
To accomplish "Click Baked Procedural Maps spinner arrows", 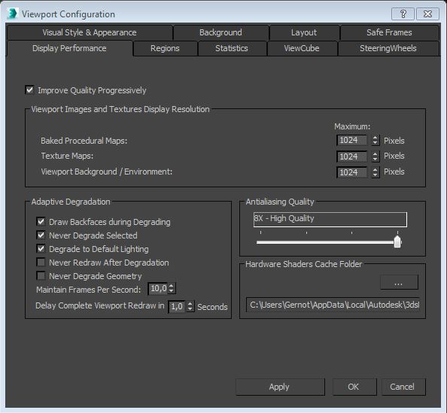I will 376,140.
